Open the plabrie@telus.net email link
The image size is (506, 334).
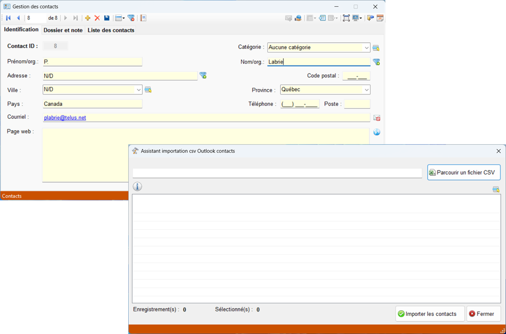click(65, 118)
